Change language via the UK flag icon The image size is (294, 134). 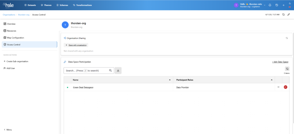(290, 7)
